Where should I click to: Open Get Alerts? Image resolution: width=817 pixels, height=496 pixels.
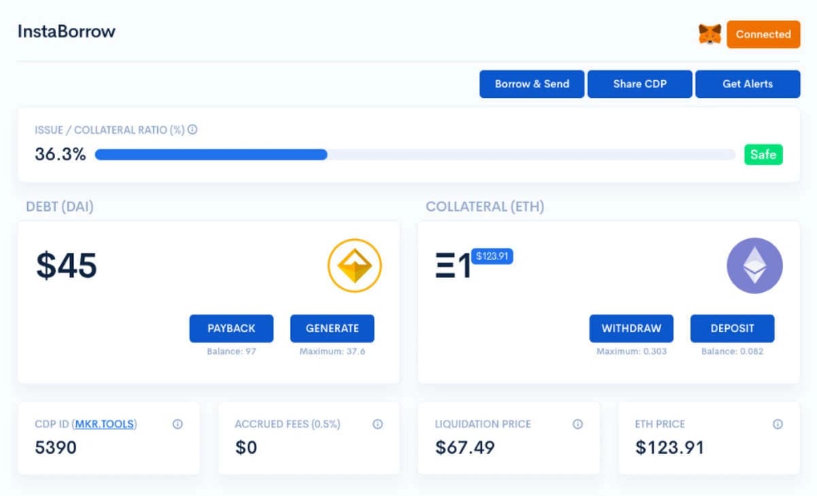(x=748, y=84)
